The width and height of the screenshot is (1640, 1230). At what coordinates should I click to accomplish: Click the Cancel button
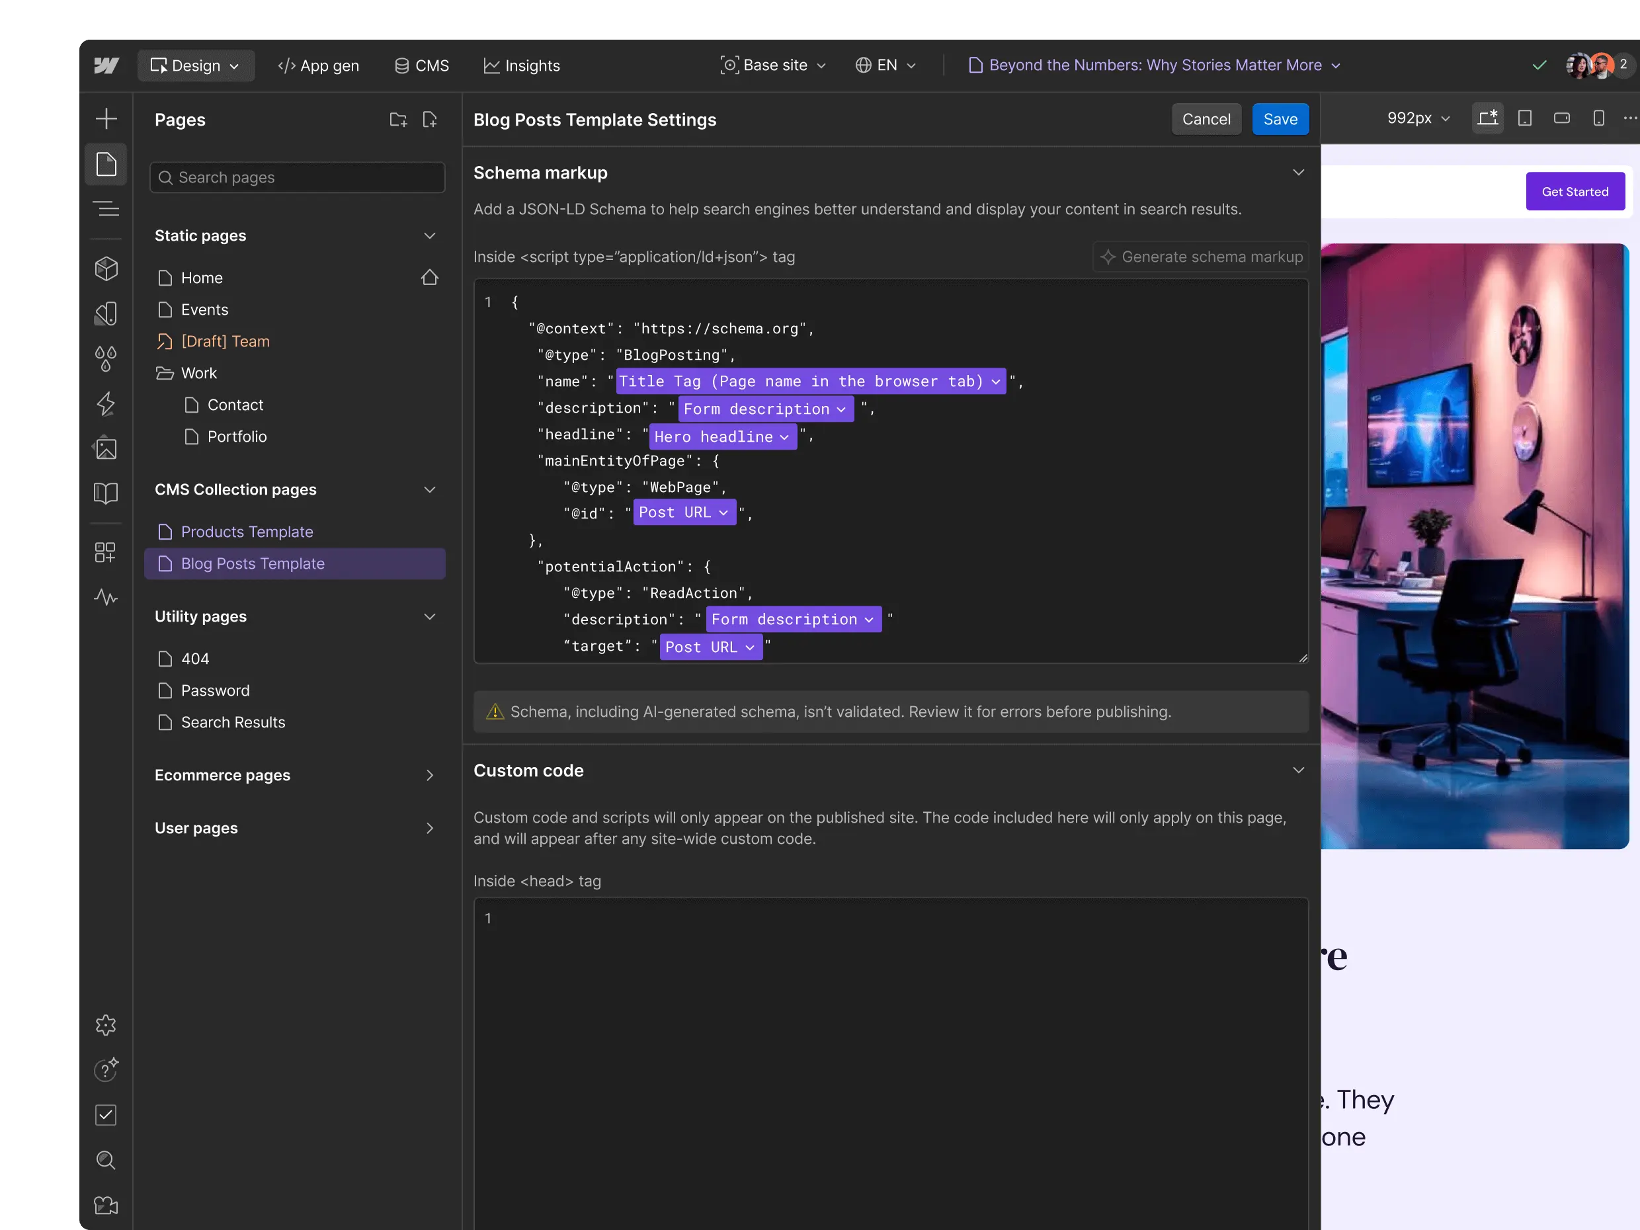1206,120
